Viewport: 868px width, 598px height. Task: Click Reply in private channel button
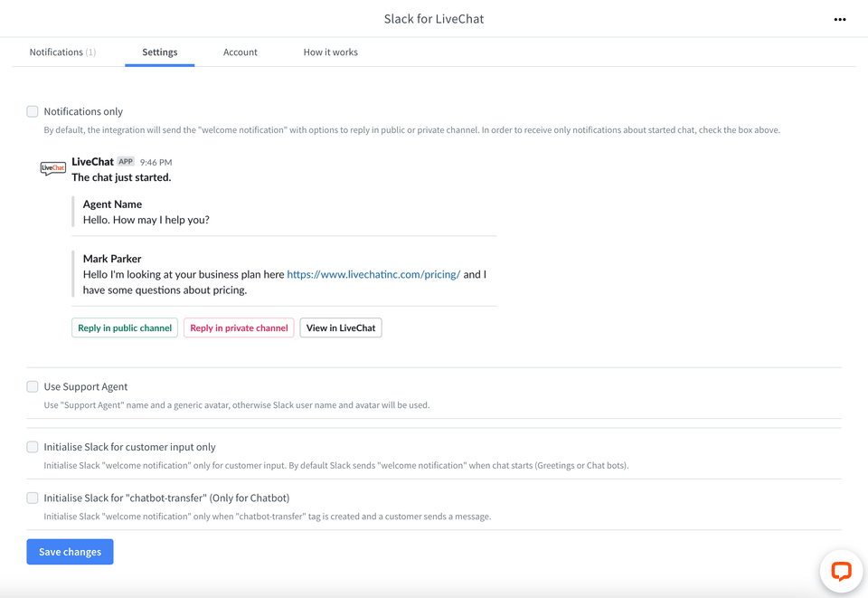coord(239,327)
